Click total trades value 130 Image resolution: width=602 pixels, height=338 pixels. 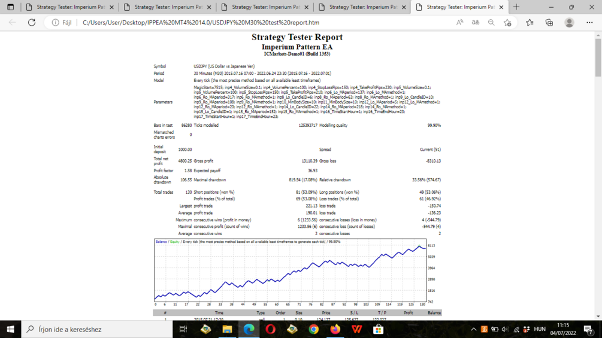click(189, 192)
